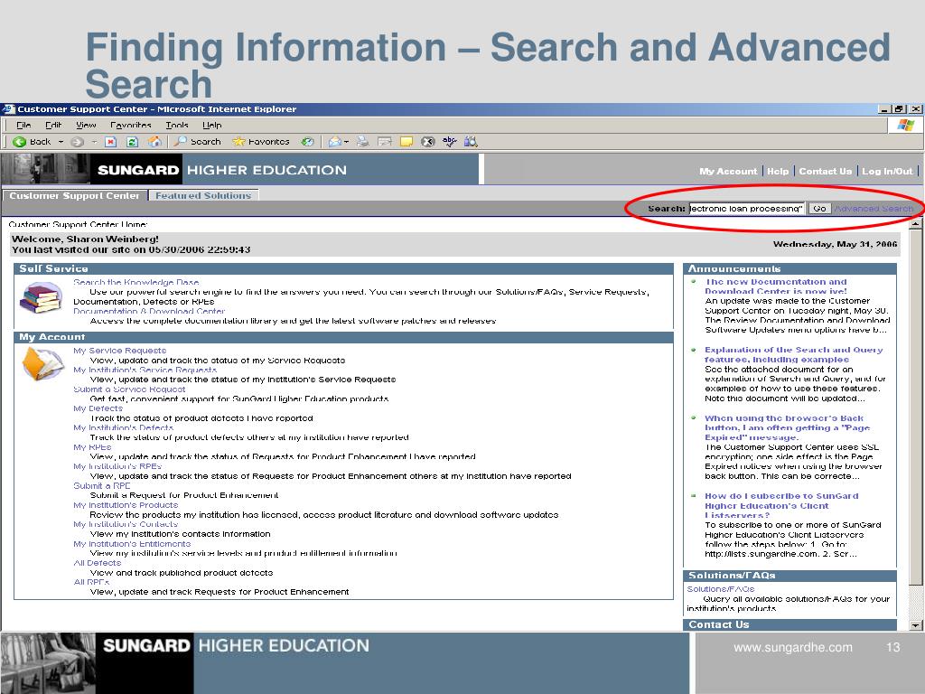Open My Institution's Contacts link
This screenshot has height=694, width=925.
coord(126,524)
